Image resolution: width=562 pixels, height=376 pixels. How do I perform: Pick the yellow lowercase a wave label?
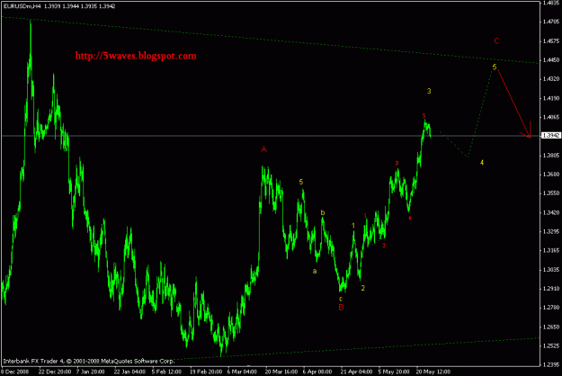(x=315, y=272)
